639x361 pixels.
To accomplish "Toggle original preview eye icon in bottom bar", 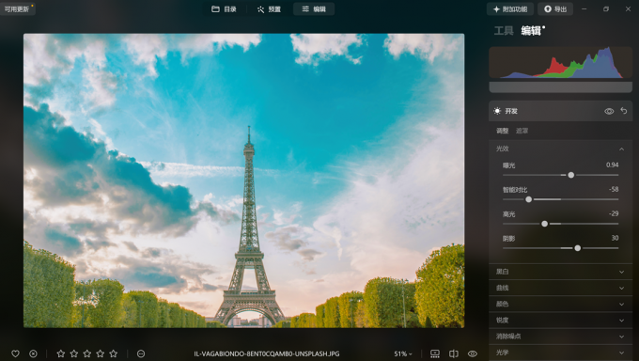I will [473, 353].
